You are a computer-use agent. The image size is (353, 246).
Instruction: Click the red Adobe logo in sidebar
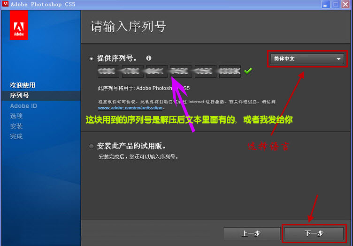[19, 26]
